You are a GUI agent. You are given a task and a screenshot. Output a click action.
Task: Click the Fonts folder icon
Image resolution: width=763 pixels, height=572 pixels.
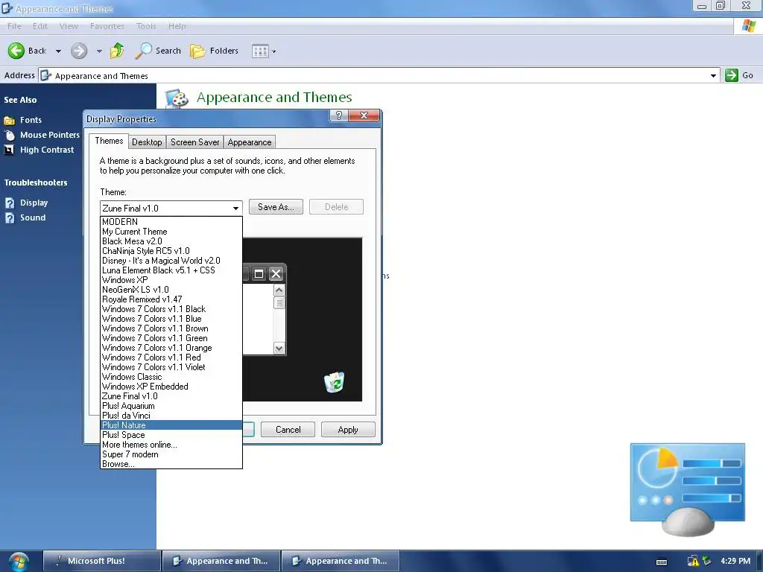pyautogui.click(x=9, y=120)
